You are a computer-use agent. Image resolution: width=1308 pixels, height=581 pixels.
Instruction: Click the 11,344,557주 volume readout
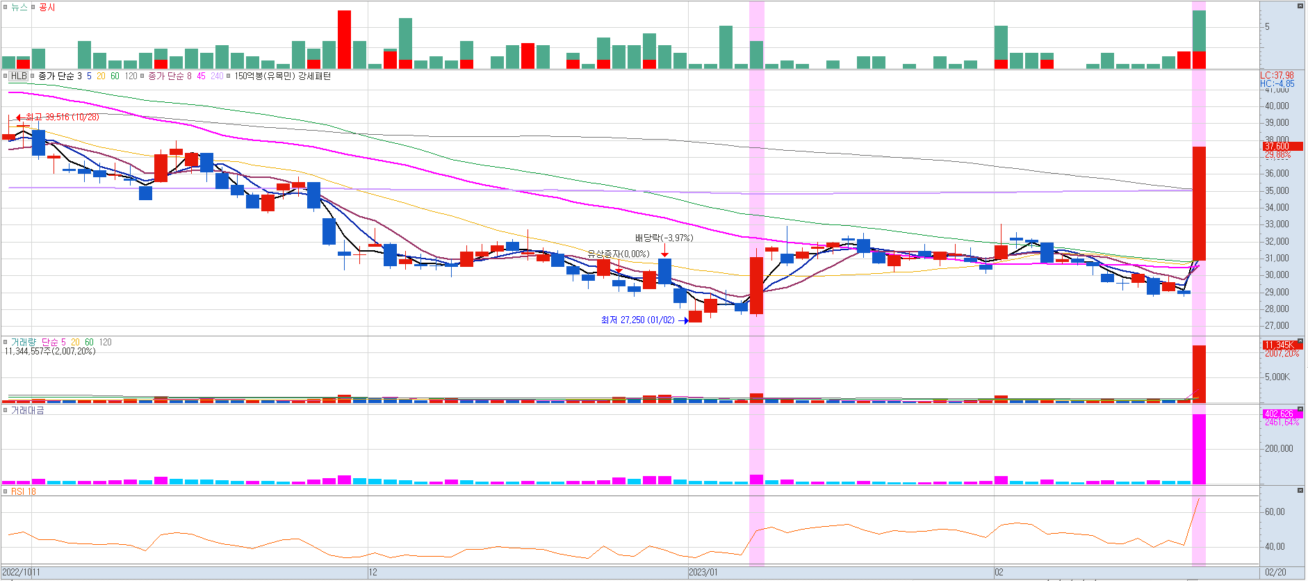[x=50, y=352]
